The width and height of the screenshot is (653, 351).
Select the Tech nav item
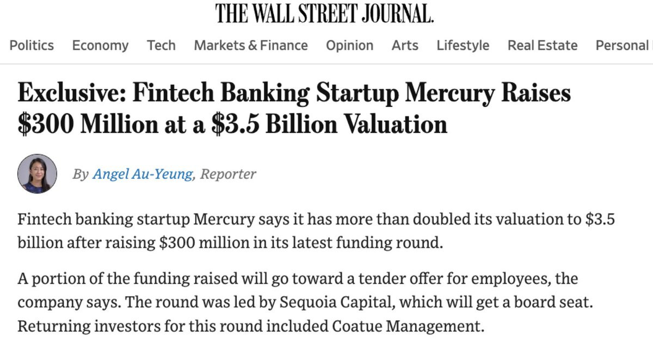click(161, 45)
